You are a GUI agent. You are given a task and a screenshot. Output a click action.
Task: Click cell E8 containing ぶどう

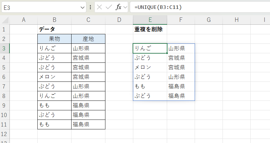click(150, 96)
